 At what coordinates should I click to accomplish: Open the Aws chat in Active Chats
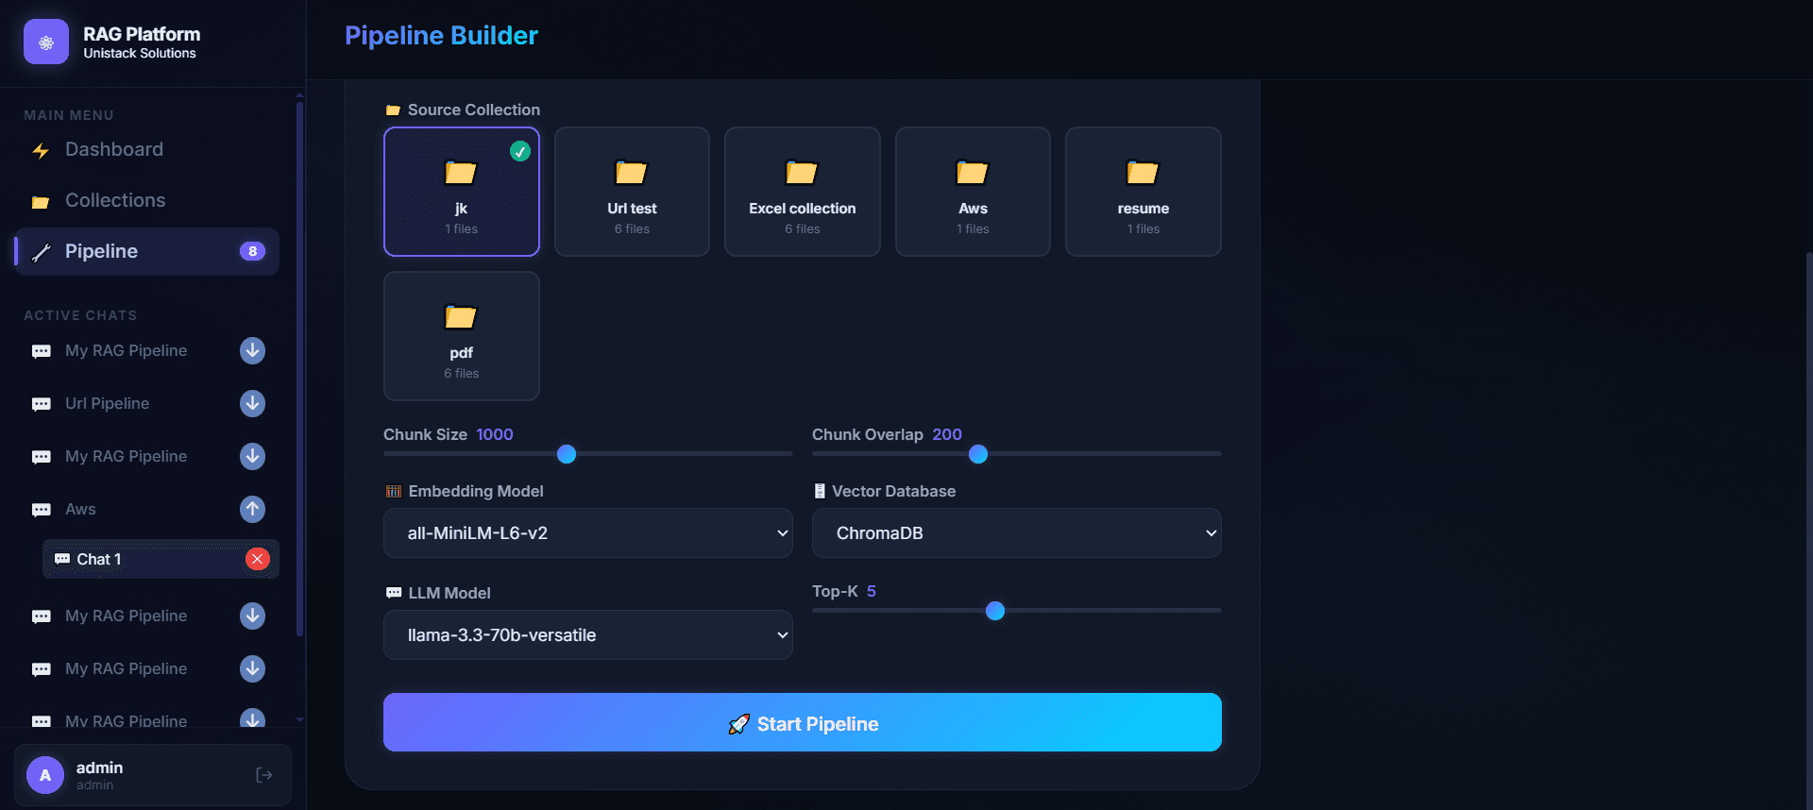pyautogui.click(x=80, y=509)
